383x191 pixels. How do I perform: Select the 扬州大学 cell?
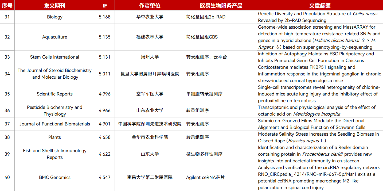pos(150,57)
